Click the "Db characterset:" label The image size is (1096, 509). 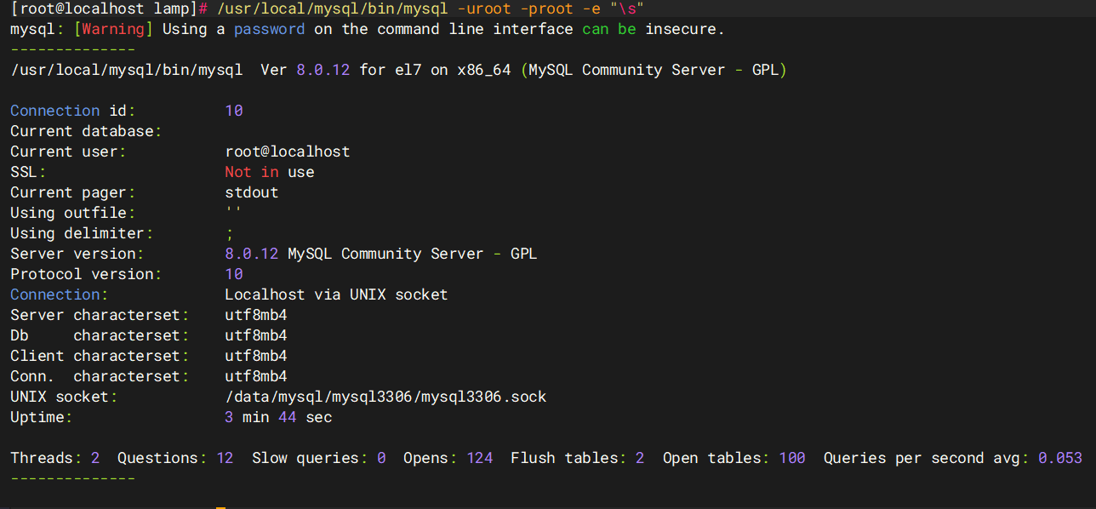[x=100, y=335]
